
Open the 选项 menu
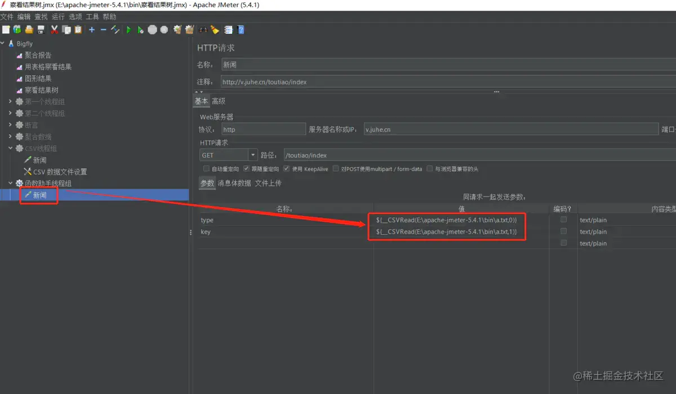[x=75, y=17]
